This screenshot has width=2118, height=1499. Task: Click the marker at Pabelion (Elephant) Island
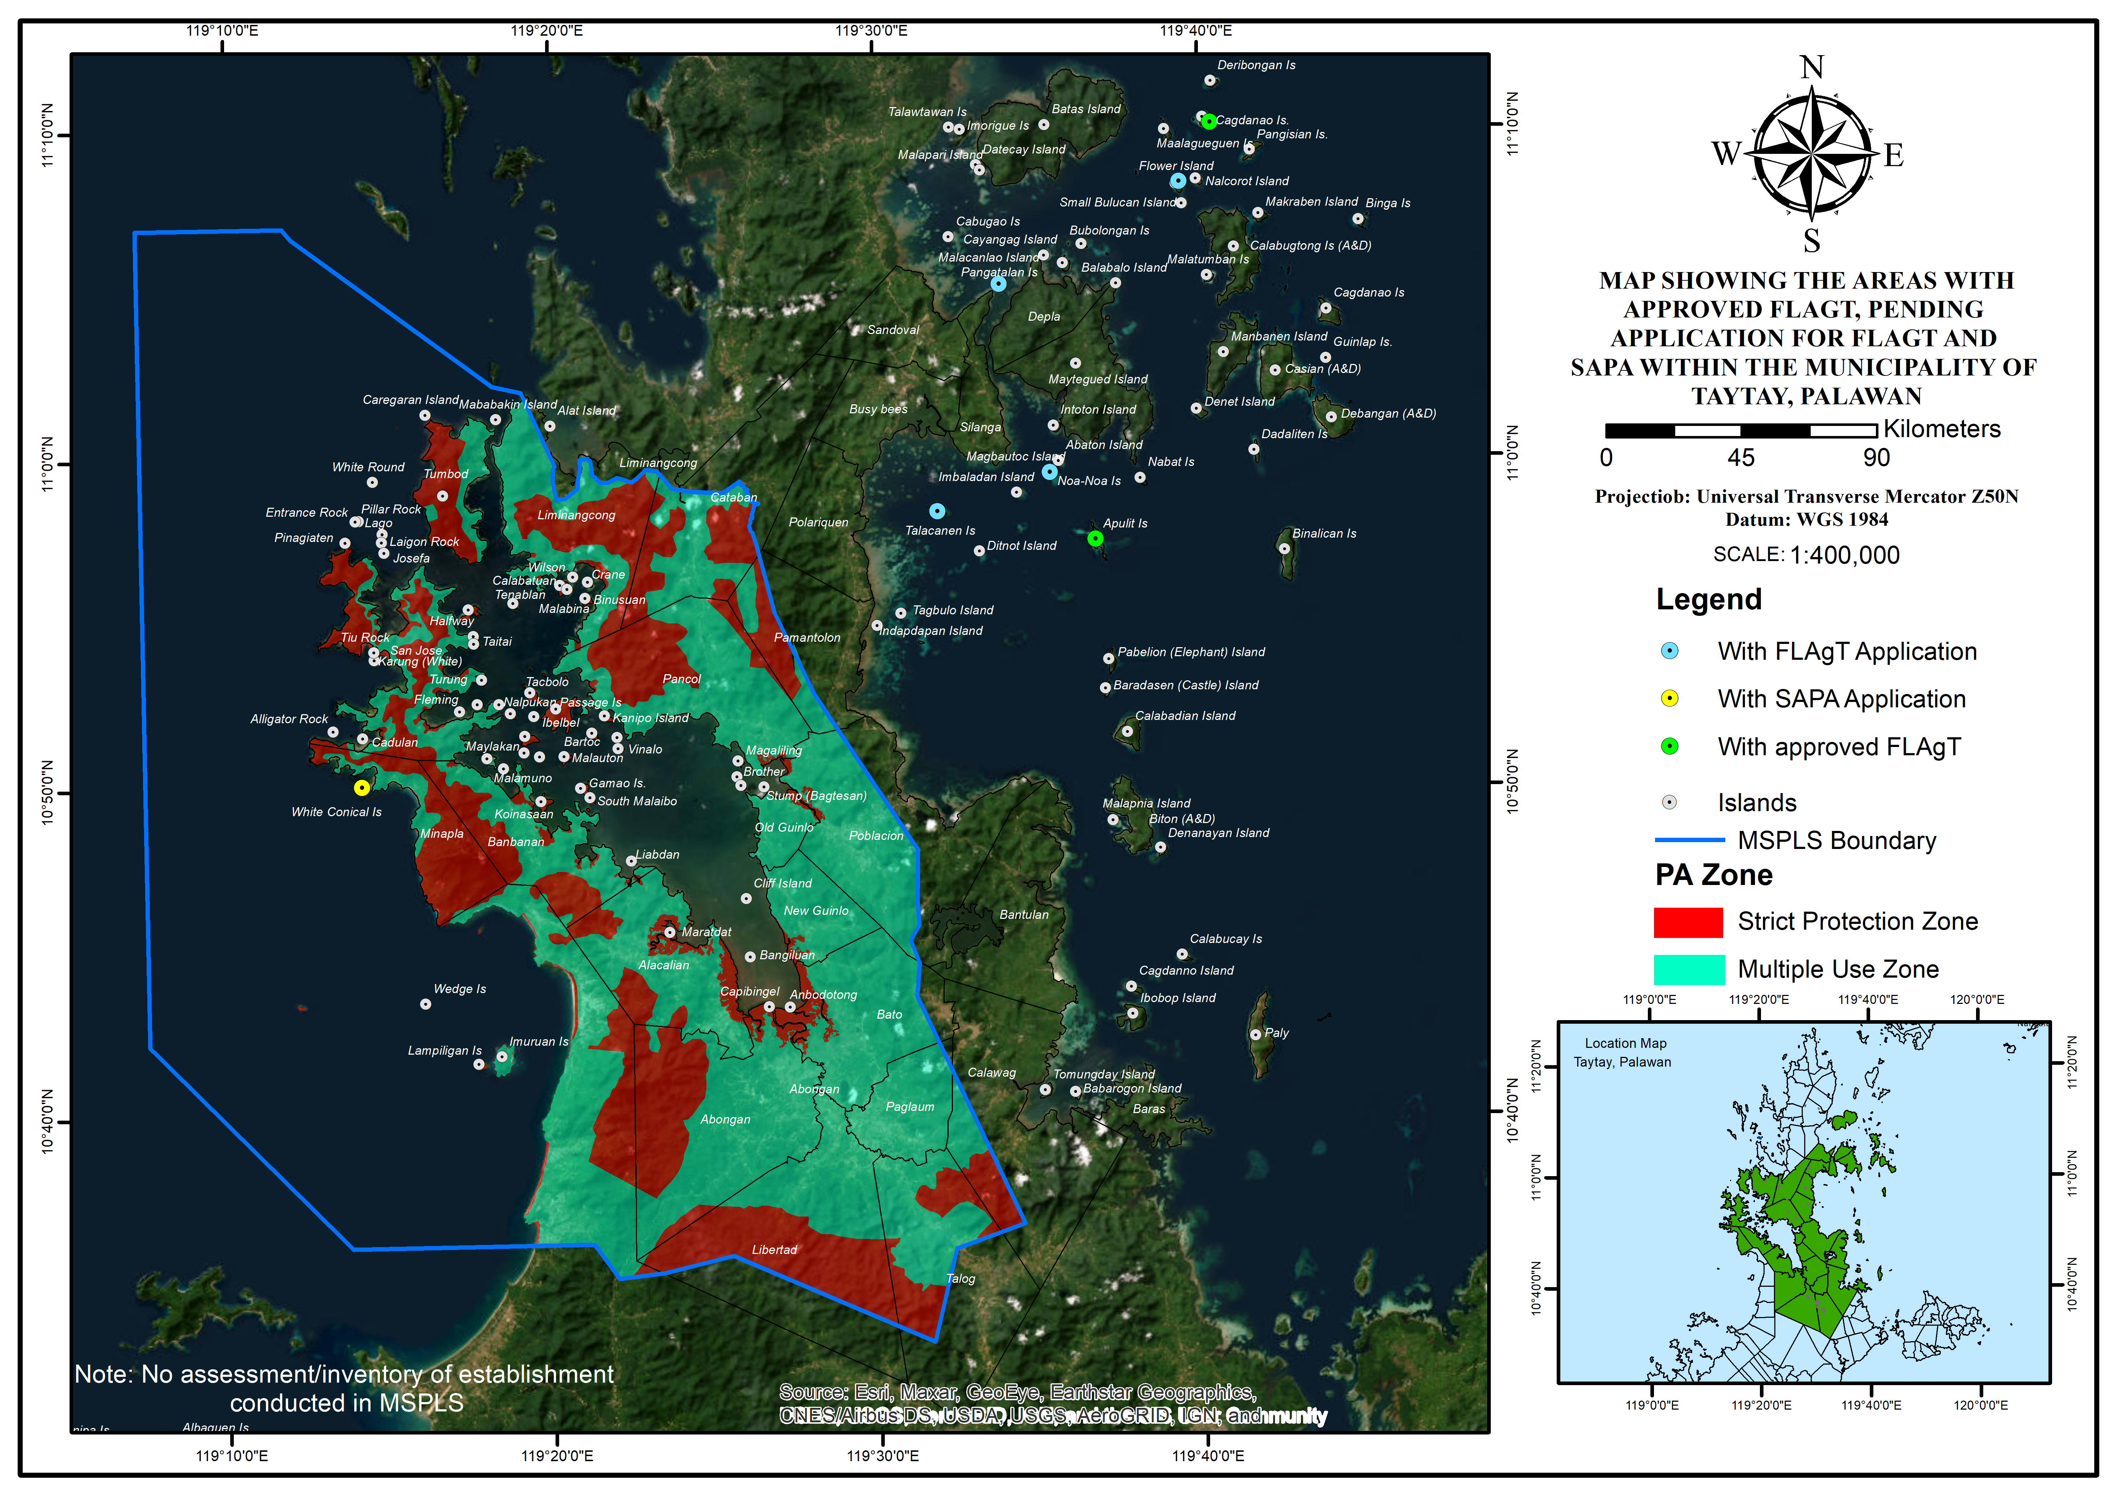1109,659
